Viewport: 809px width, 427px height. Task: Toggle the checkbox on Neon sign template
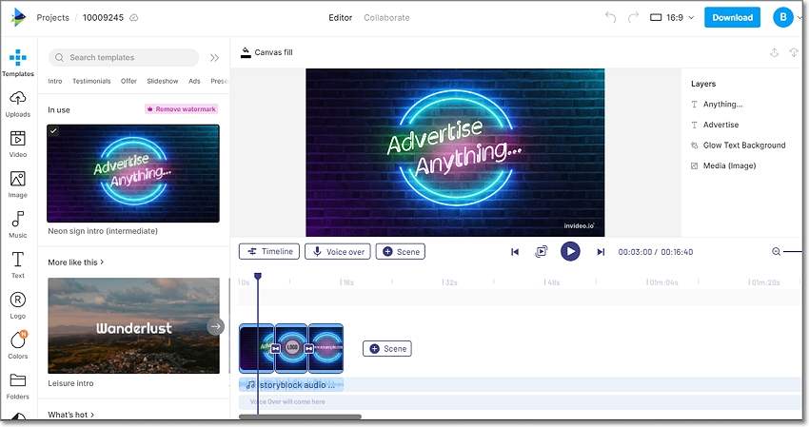coord(53,130)
